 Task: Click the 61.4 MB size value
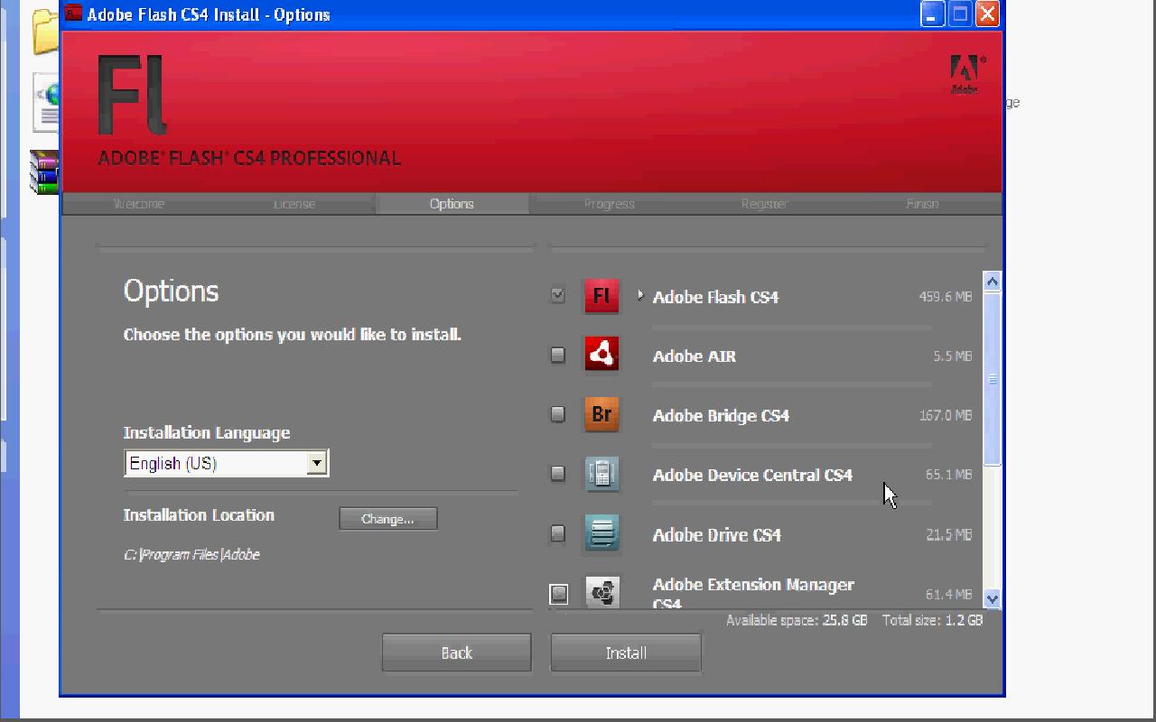tap(949, 595)
